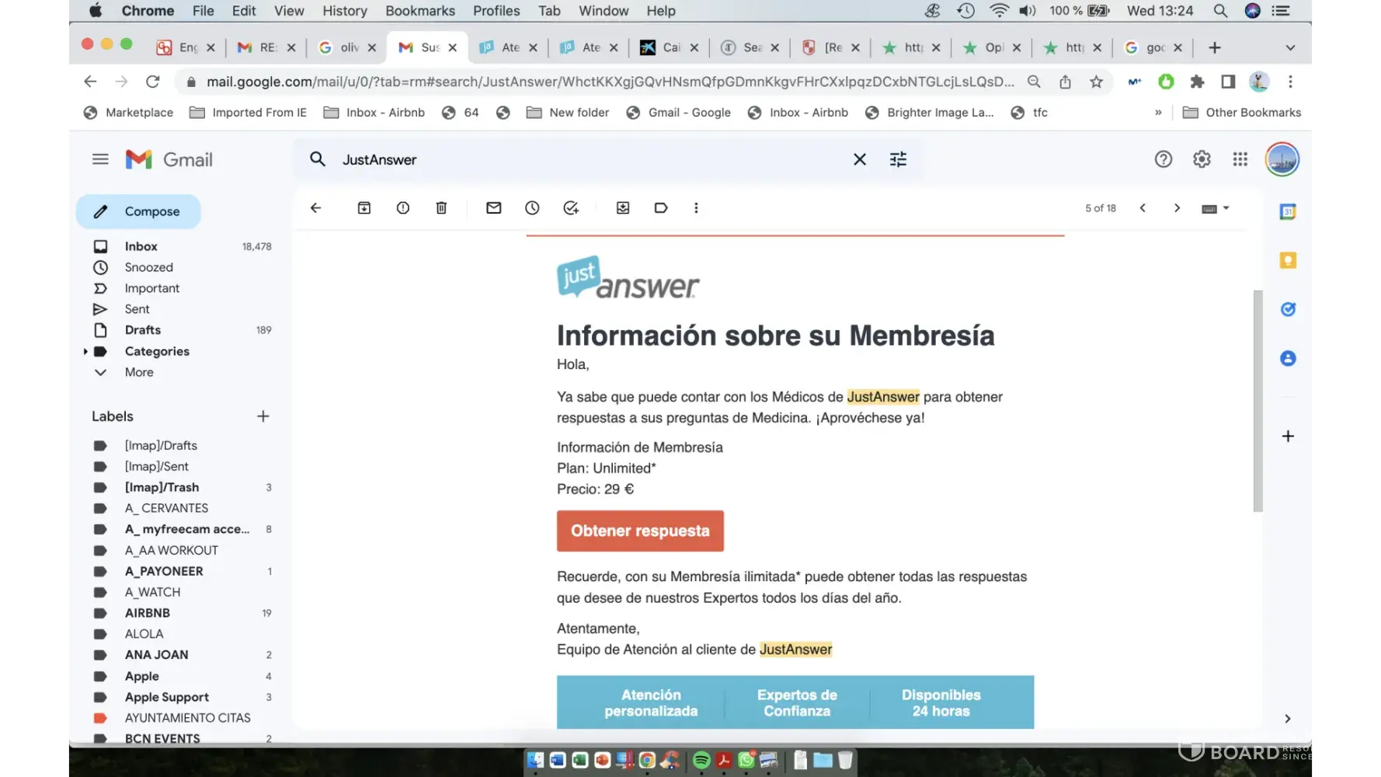The image size is (1381, 777).
Task: Click the Obtener respuesta button
Action: point(640,531)
